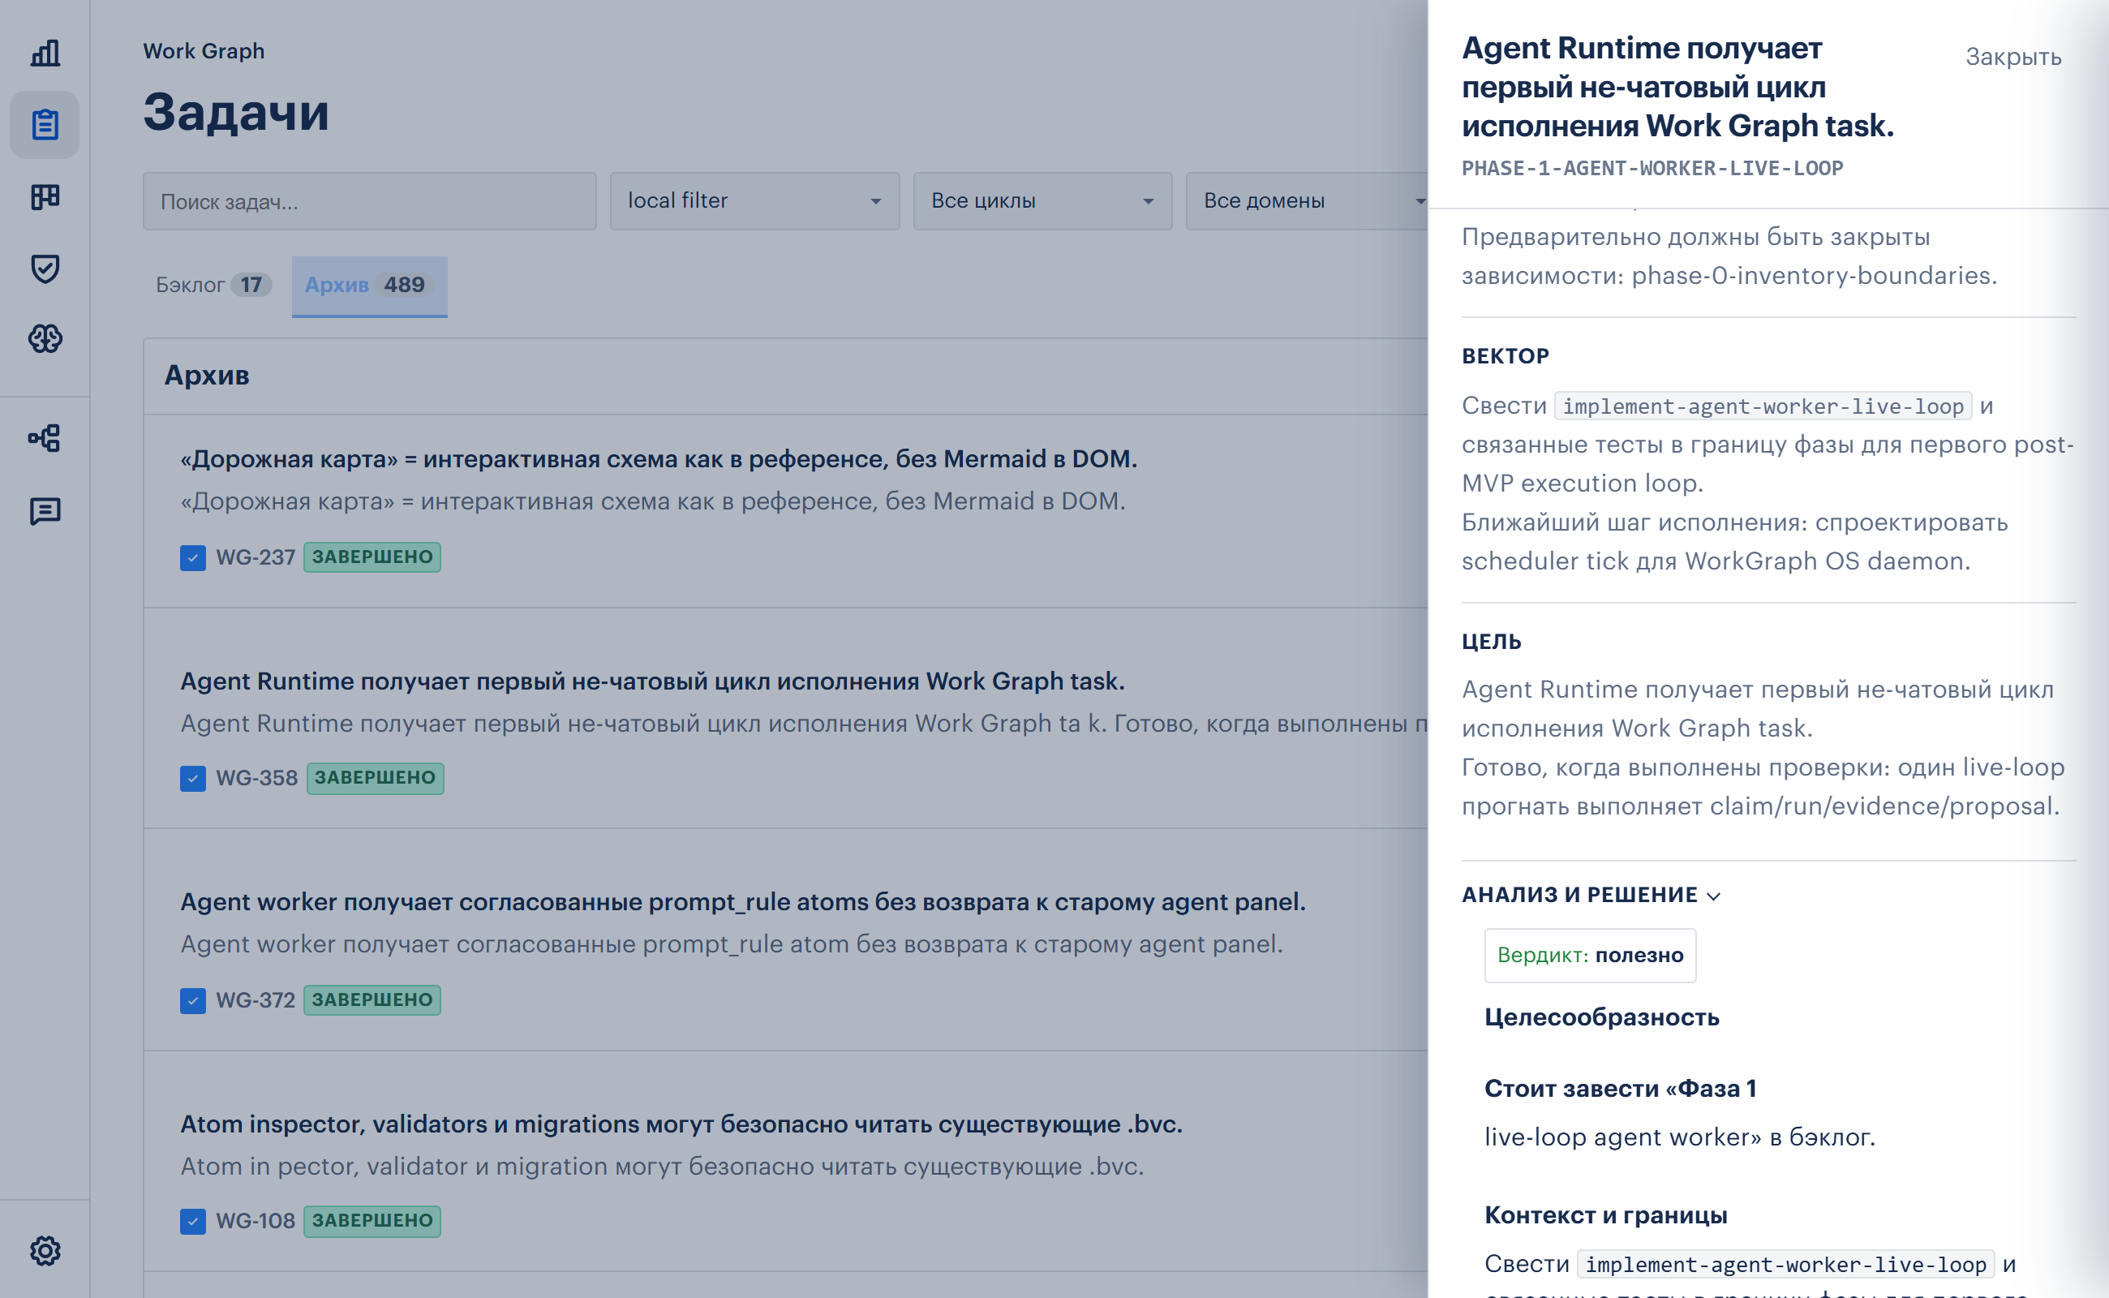Click the ЦЕЛЬ section heading
This screenshot has width=2109, height=1298.
pos(1491,643)
